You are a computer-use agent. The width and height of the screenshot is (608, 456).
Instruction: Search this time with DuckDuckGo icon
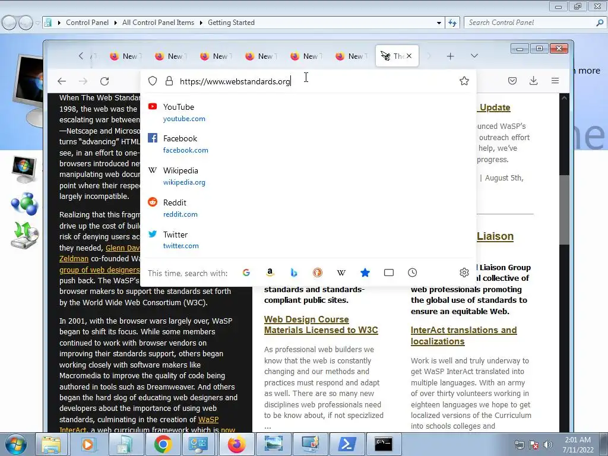tap(318, 273)
